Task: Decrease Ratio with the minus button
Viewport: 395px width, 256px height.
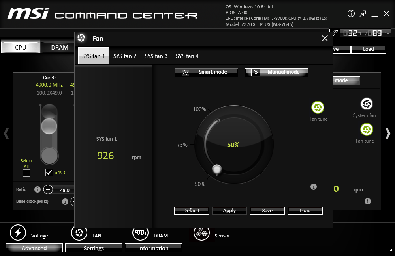Action: click(48, 189)
